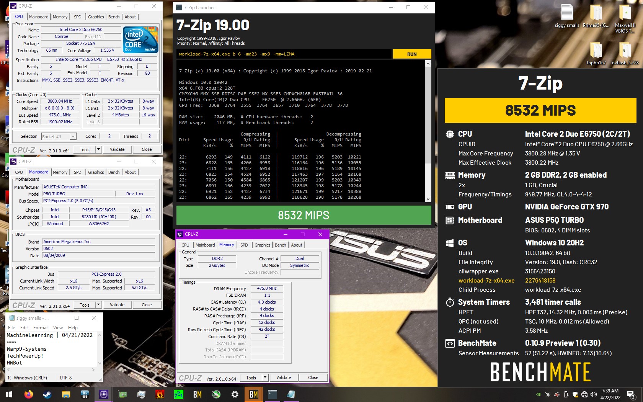643x402 pixels.
Task: Select the nvflash_5.728 desktop folder
Action: point(625,54)
